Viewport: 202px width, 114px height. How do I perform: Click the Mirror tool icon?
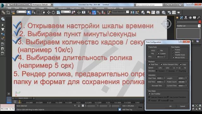[132, 12]
